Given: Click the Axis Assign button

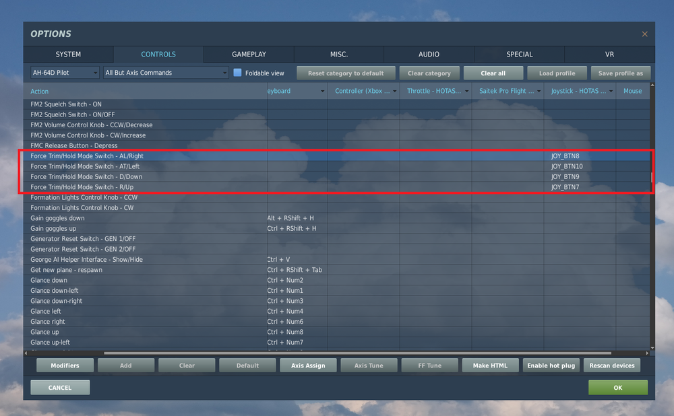Looking at the screenshot, I should (x=308, y=365).
